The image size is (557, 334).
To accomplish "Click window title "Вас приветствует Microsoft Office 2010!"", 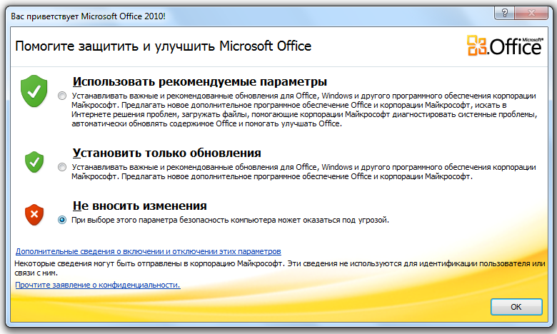I will pyautogui.click(x=88, y=16).
